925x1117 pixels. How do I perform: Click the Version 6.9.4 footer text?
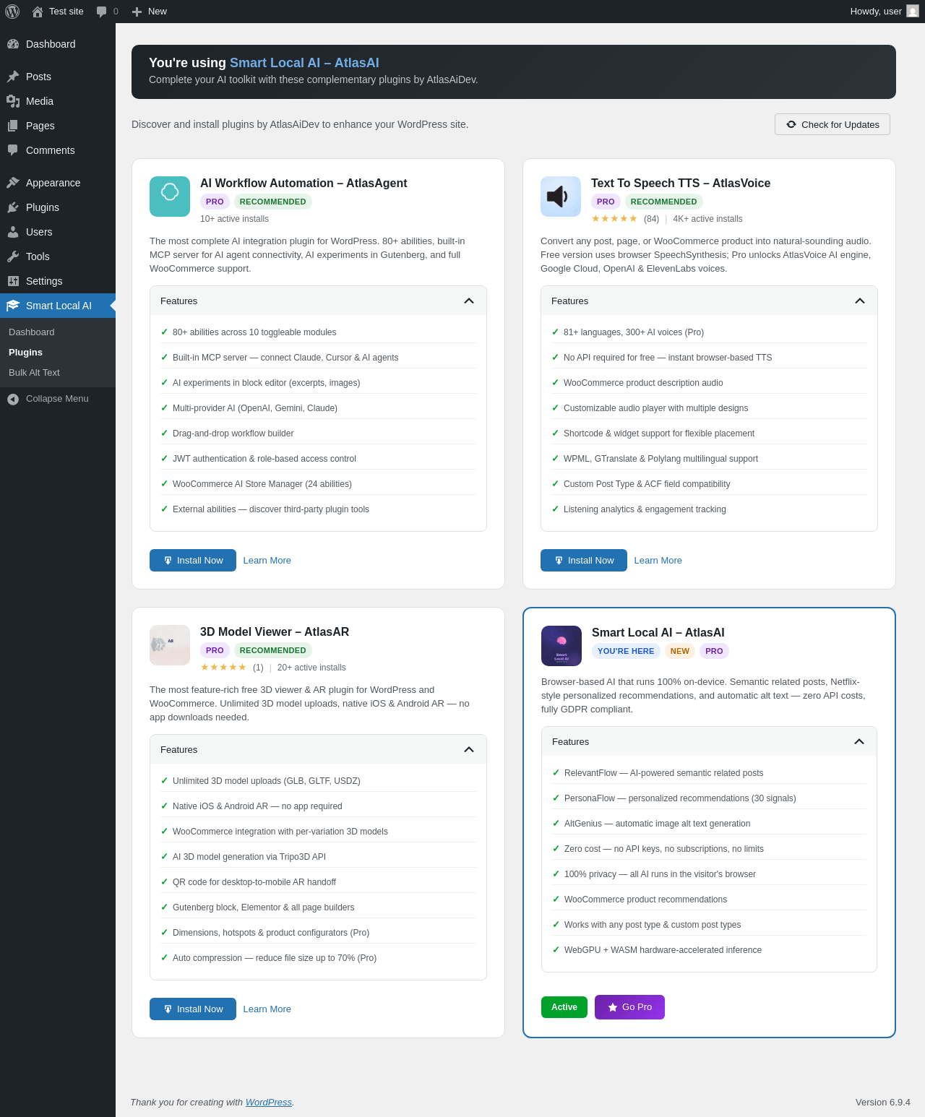click(x=883, y=1103)
